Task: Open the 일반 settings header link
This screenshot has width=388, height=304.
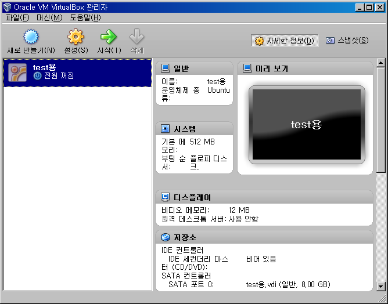Action: [x=181, y=68]
